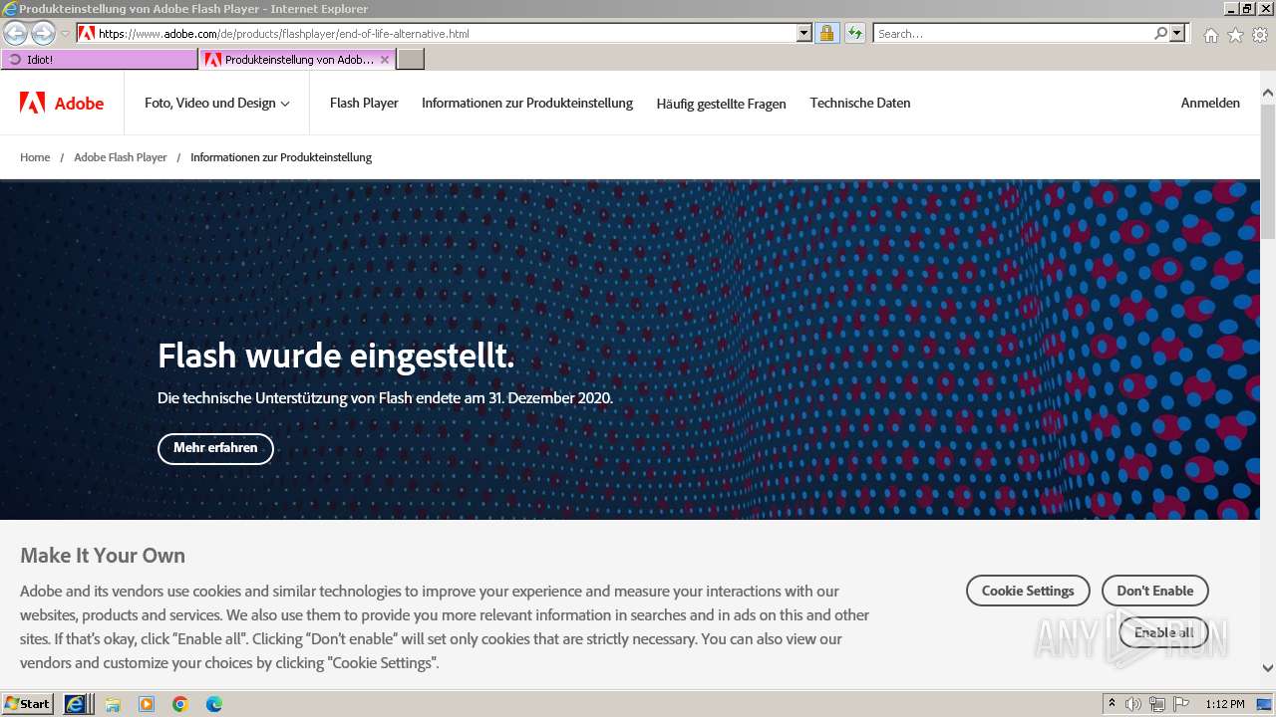The image size is (1276, 717).
Task: Open the Windows Start button
Action: click(27, 704)
